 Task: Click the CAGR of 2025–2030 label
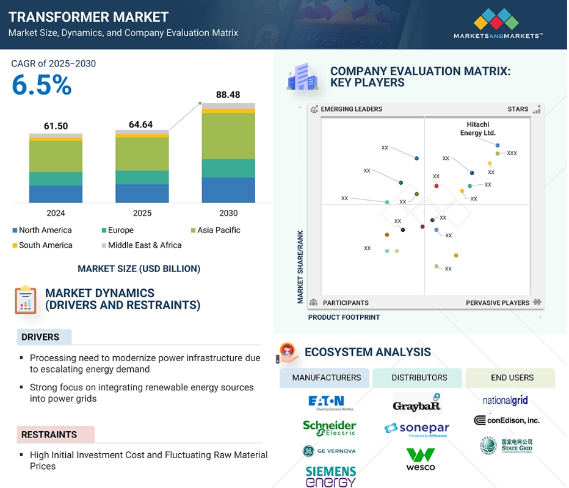54,63
